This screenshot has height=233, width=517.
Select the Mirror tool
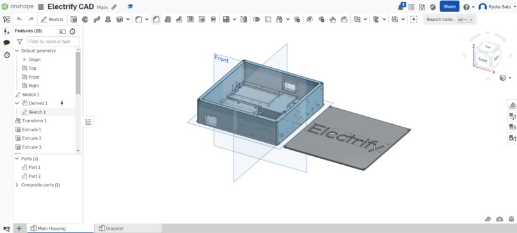click(244, 19)
